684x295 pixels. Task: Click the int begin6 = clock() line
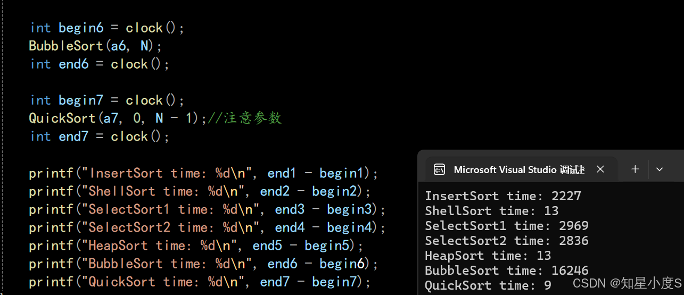coord(107,28)
